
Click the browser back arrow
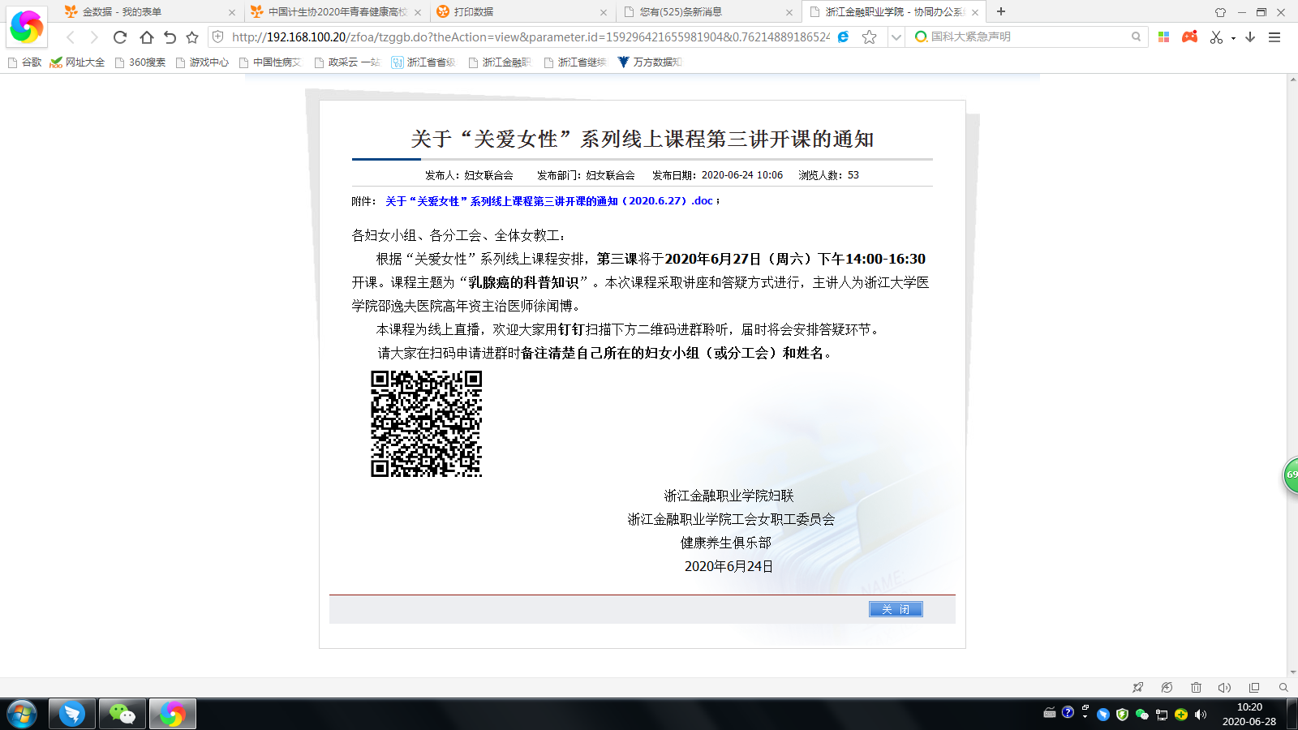click(71, 37)
